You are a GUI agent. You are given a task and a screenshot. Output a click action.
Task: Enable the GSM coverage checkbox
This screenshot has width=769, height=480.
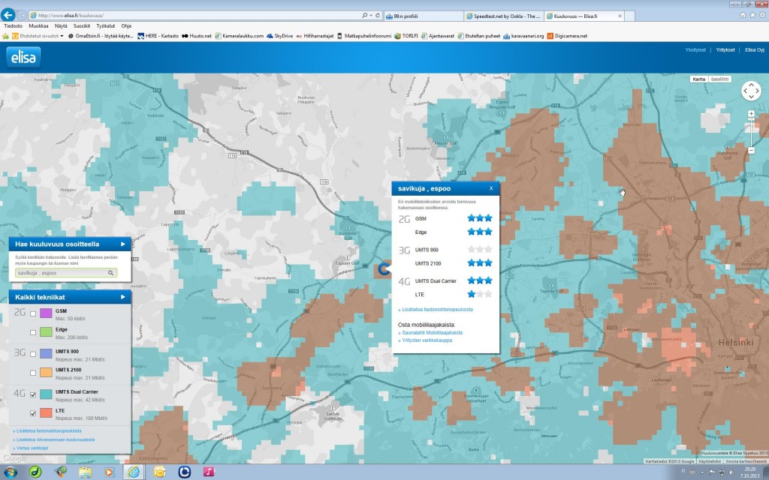[33, 312]
